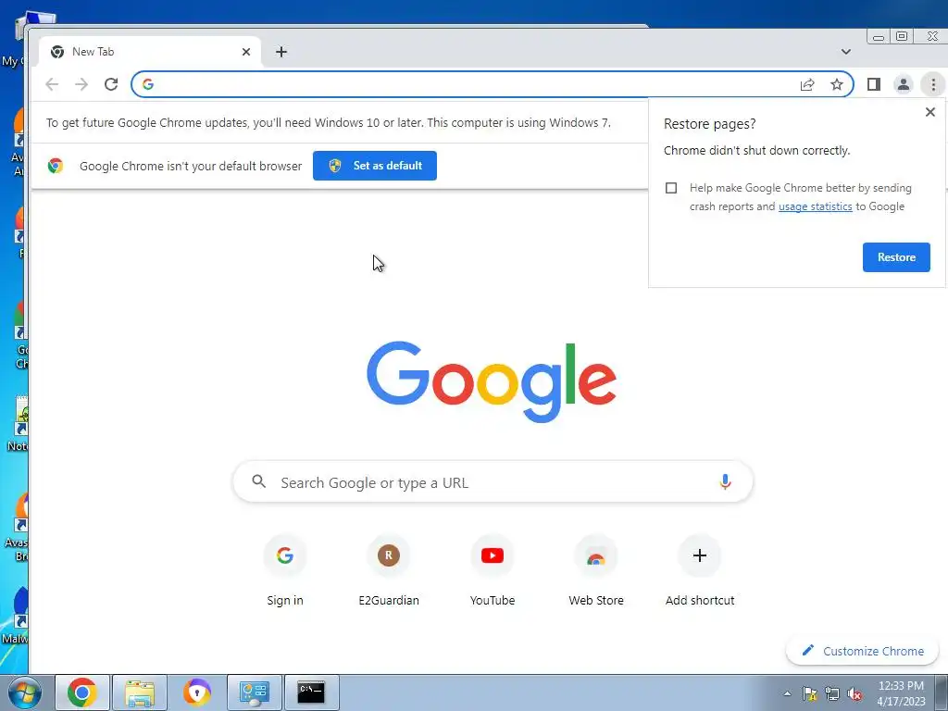This screenshot has width=948, height=711.
Task: Click Customize Chrome button
Action: pyautogui.click(x=862, y=651)
